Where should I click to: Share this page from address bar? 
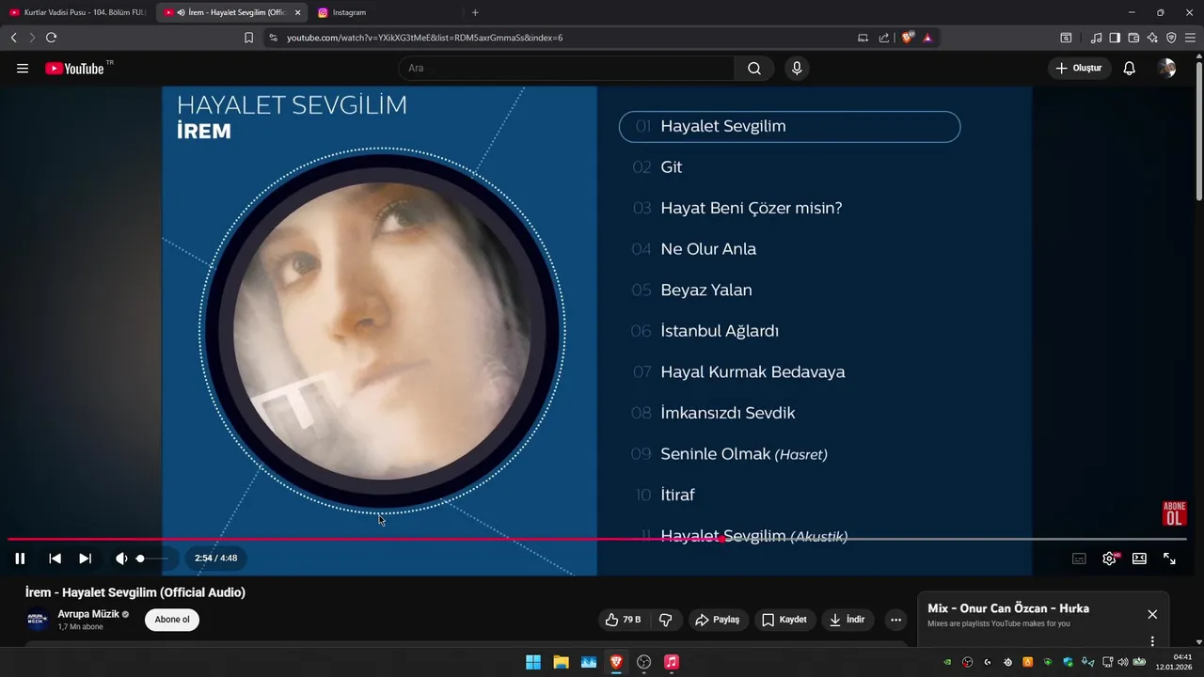(x=884, y=38)
